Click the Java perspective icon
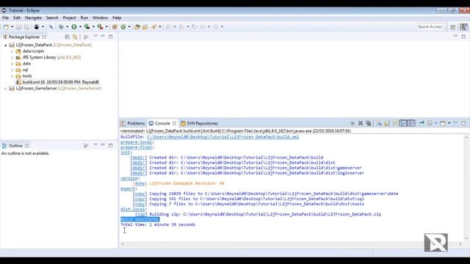 click(x=463, y=26)
